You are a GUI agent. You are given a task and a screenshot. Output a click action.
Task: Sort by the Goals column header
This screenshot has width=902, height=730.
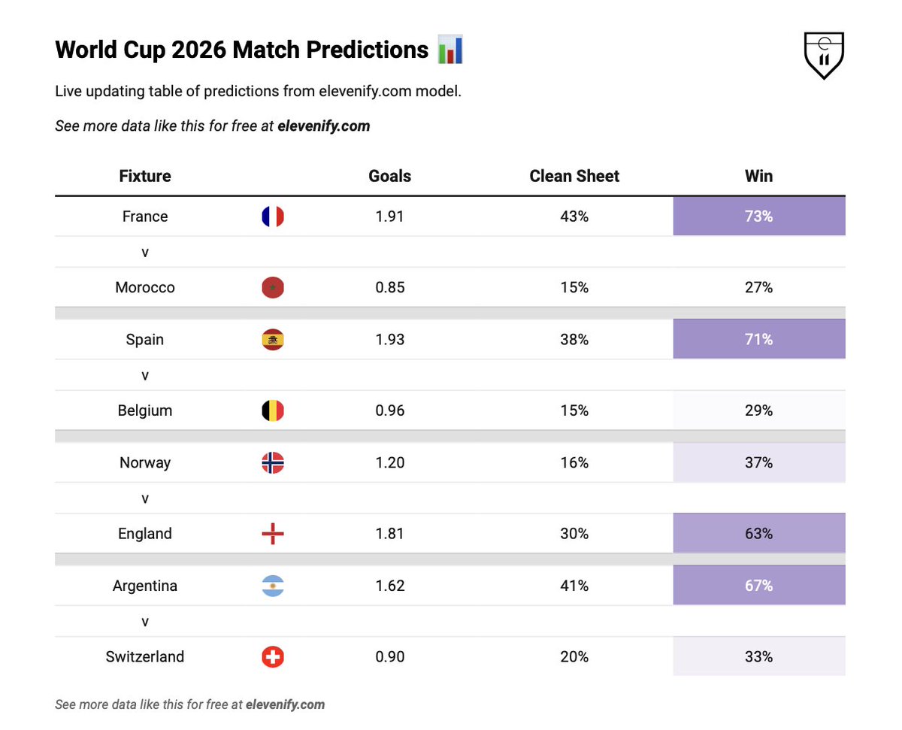click(x=390, y=176)
